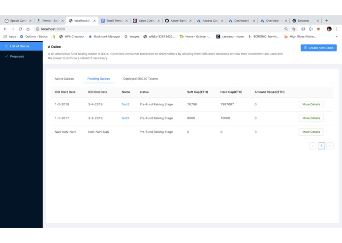Close the Epoch Converter tab
Viewport: 342px width, 243px height.
31,21
